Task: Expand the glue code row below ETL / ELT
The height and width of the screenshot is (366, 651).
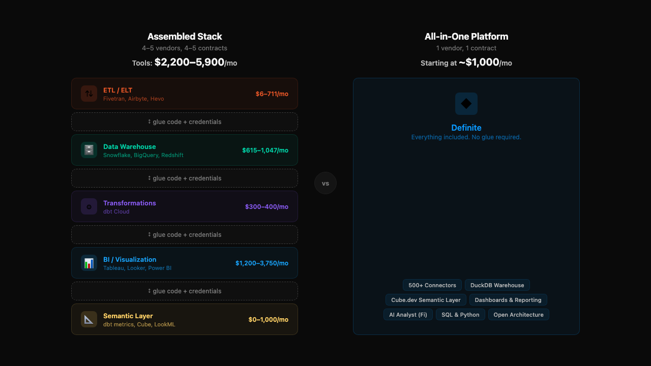Action: click(x=185, y=121)
